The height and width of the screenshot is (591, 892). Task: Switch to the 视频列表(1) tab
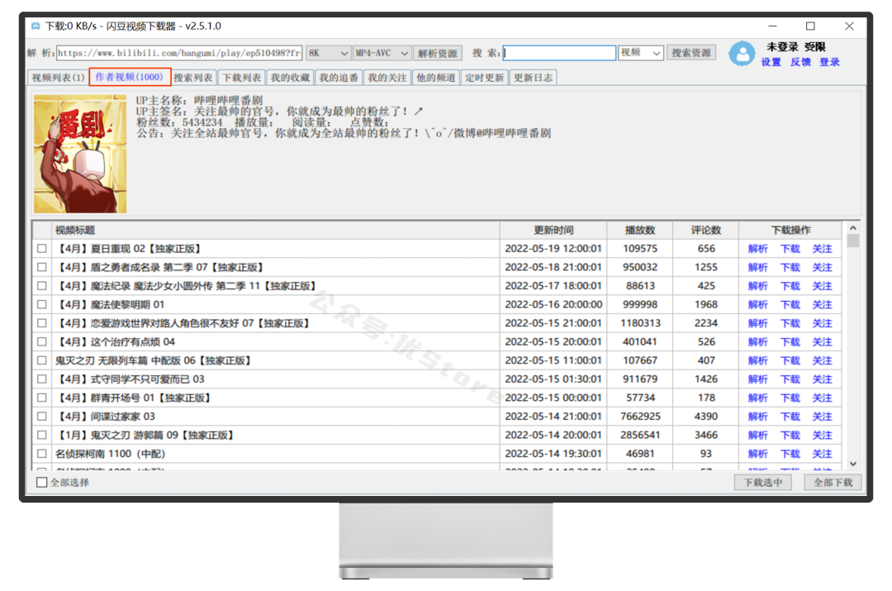pos(58,78)
